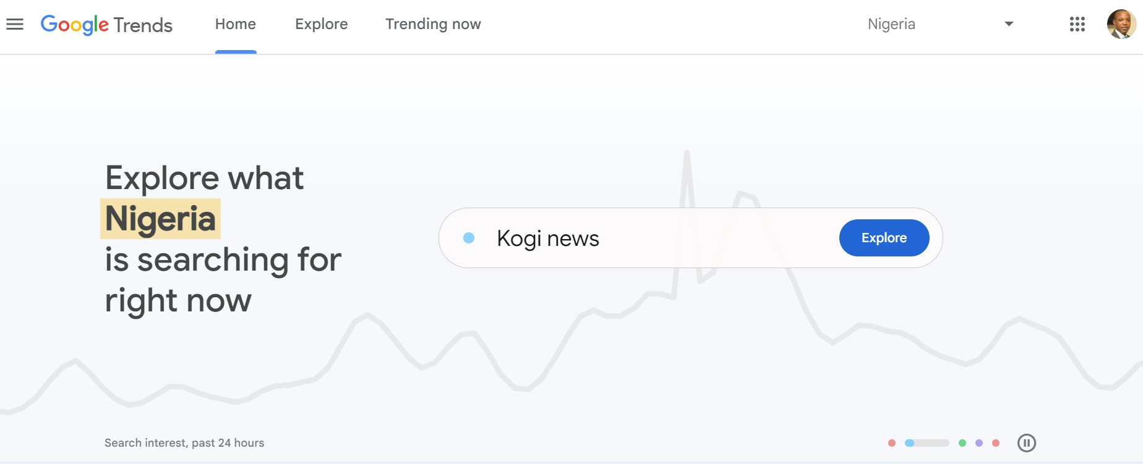Select the Home tab
The height and width of the screenshot is (464, 1143).
point(235,24)
